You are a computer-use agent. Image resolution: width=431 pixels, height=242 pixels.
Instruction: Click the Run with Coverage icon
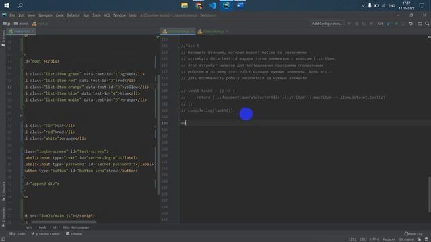(x=364, y=24)
